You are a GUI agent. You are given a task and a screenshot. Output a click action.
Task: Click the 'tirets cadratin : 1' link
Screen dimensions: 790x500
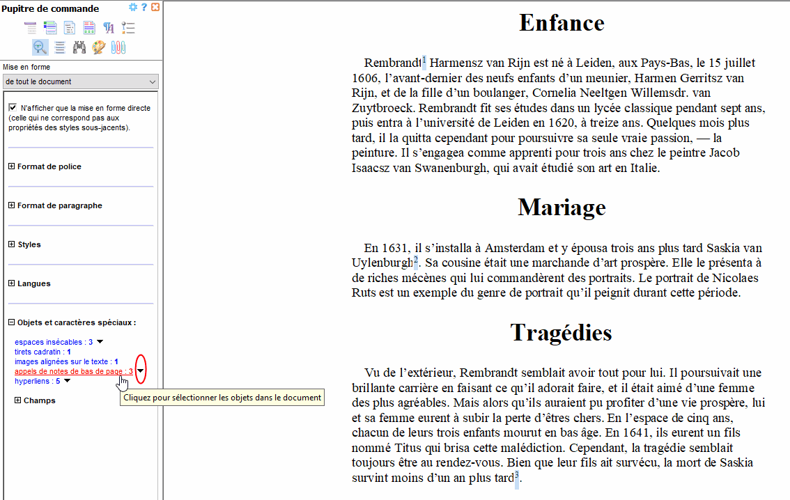[42, 352]
